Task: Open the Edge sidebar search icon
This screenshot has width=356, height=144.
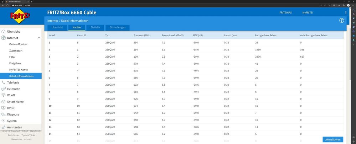Action: (354, 10)
